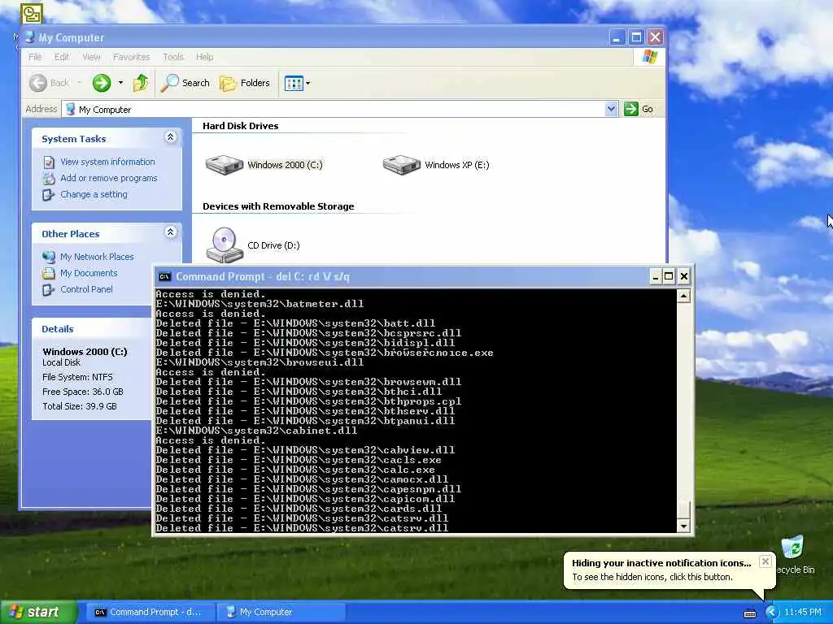Image resolution: width=833 pixels, height=624 pixels.
Task: Click the Go button beside the address bar
Action: click(x=639, y=109)
